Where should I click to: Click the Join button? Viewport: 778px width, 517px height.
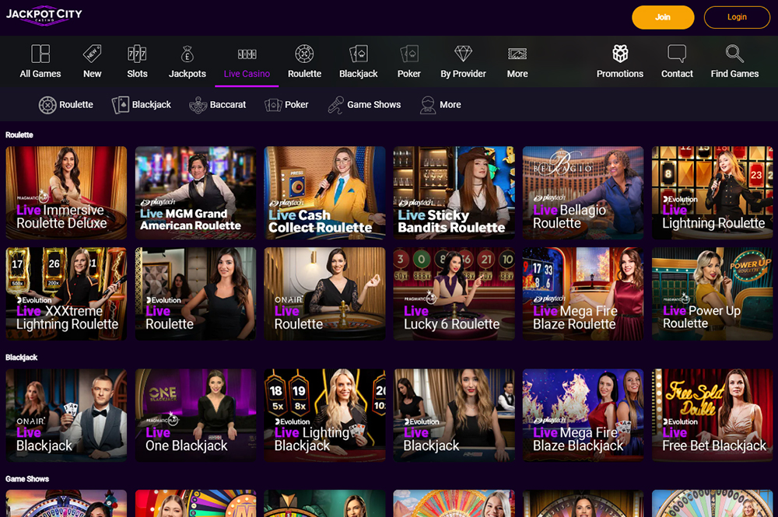tap(663, 17)
